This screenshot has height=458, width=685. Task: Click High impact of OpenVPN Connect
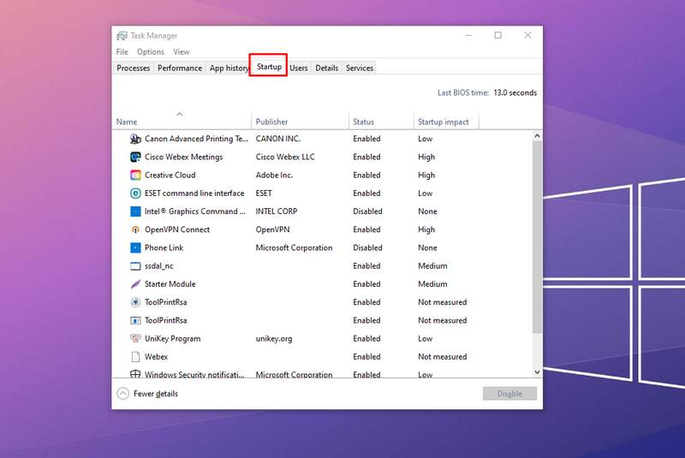[x=426, y=229]
